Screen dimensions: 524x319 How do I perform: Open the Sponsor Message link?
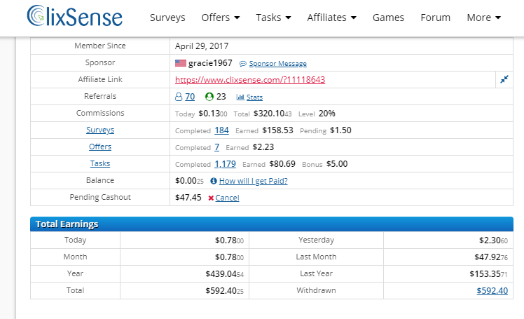coord(277,64)
